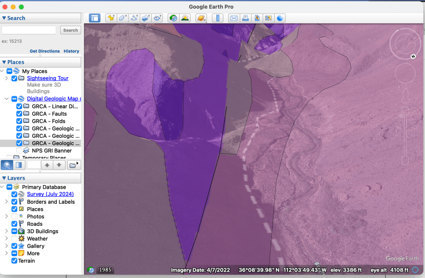425x278 pixels.
Task: Toggle sunlight across the landscape icon
Action: coord(184,18)
